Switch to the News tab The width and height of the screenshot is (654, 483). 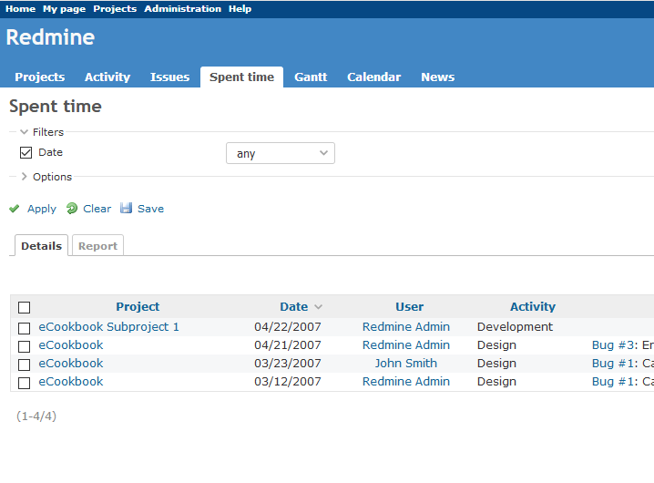(x=437, y=77)
